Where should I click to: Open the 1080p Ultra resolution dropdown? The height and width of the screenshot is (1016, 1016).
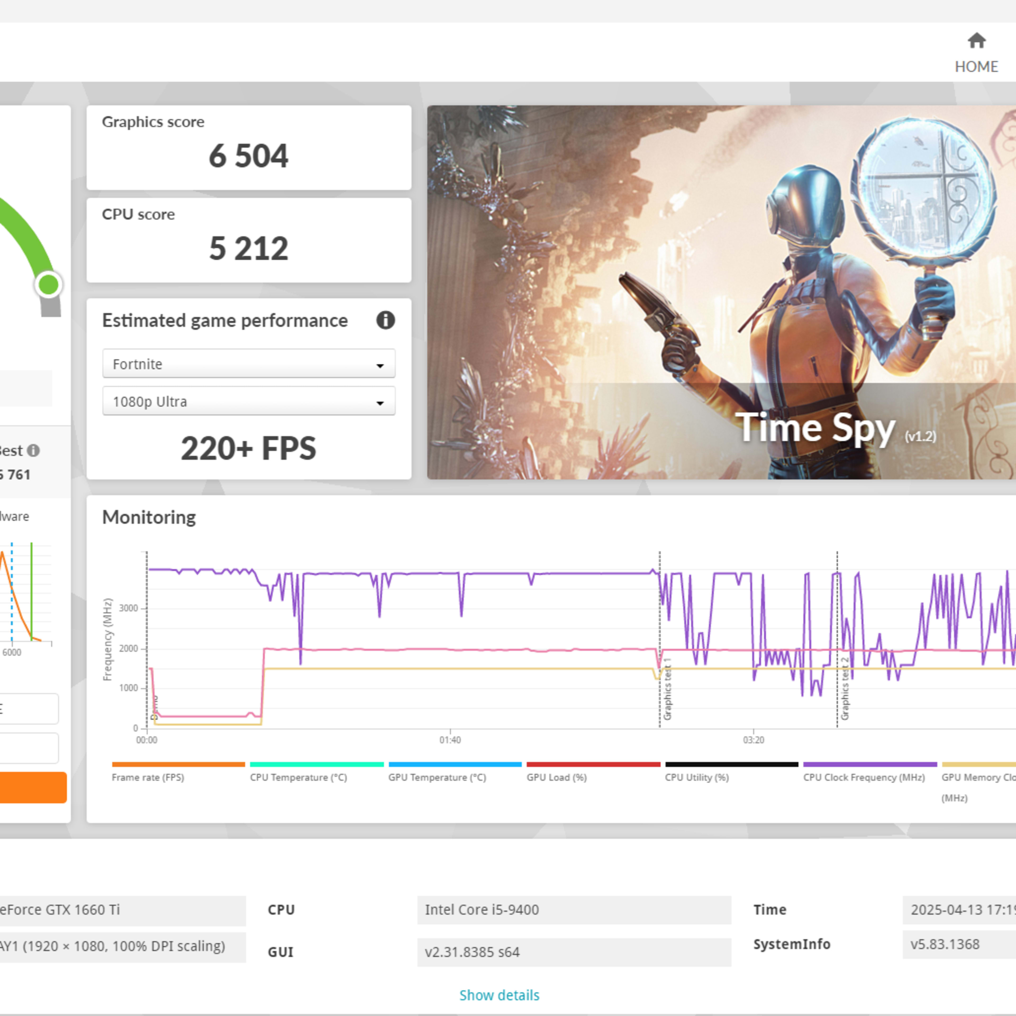pyautogui.click(x=249, y=401)
